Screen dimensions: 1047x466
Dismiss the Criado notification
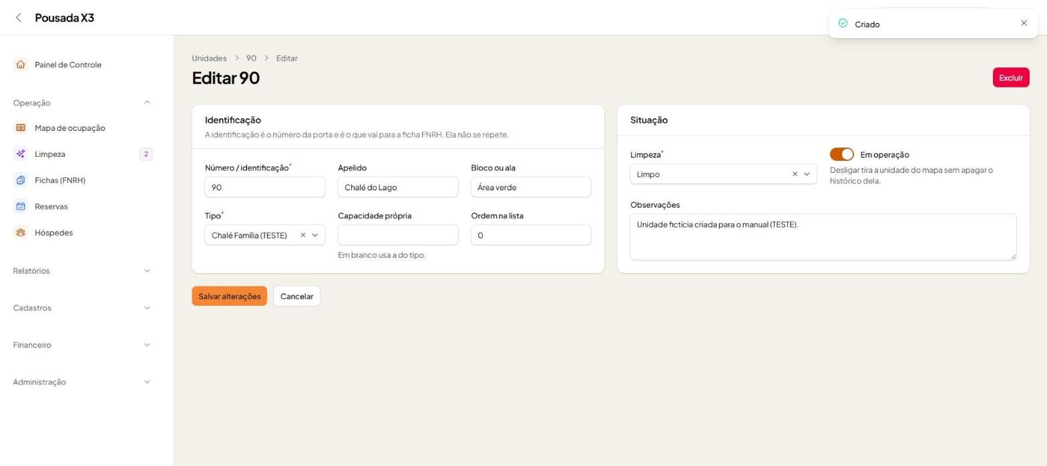1024,23
